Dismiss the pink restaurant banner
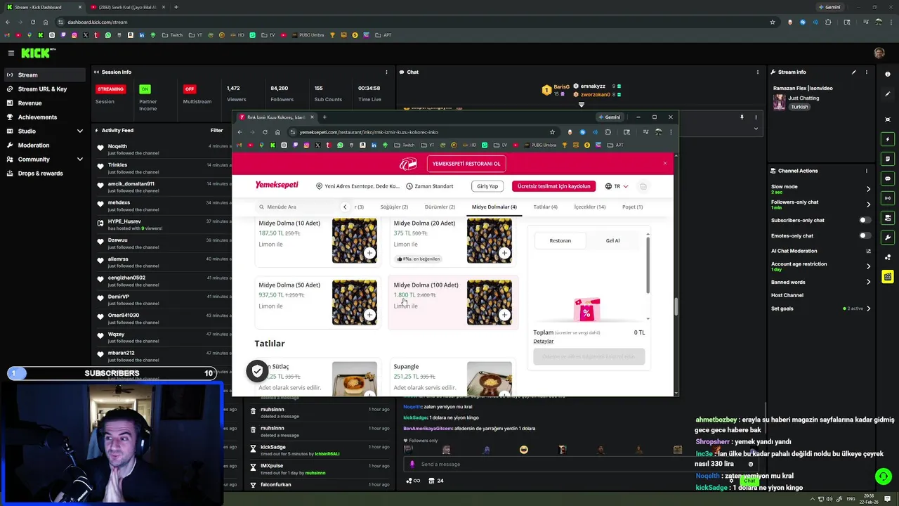Image resolution: width=899 pixels, height=506 pixels. 664,164
